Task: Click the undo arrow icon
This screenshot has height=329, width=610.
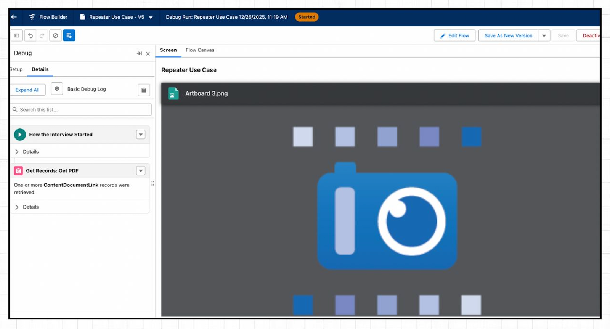Action: [30, 35]
